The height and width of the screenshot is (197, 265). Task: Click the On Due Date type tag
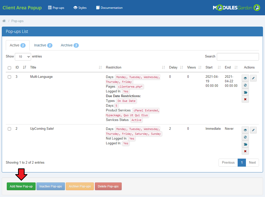tap(126, 101)
